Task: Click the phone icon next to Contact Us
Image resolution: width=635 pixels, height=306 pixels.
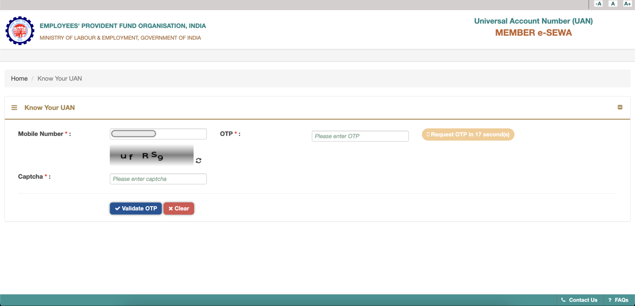Action: pos(563,300)
